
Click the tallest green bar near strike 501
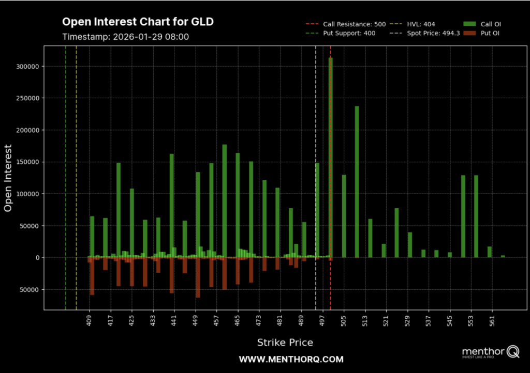coord(330,155)
